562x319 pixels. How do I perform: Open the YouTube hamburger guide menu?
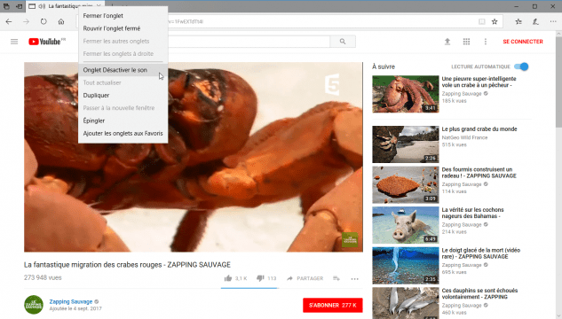click(14, 42)
